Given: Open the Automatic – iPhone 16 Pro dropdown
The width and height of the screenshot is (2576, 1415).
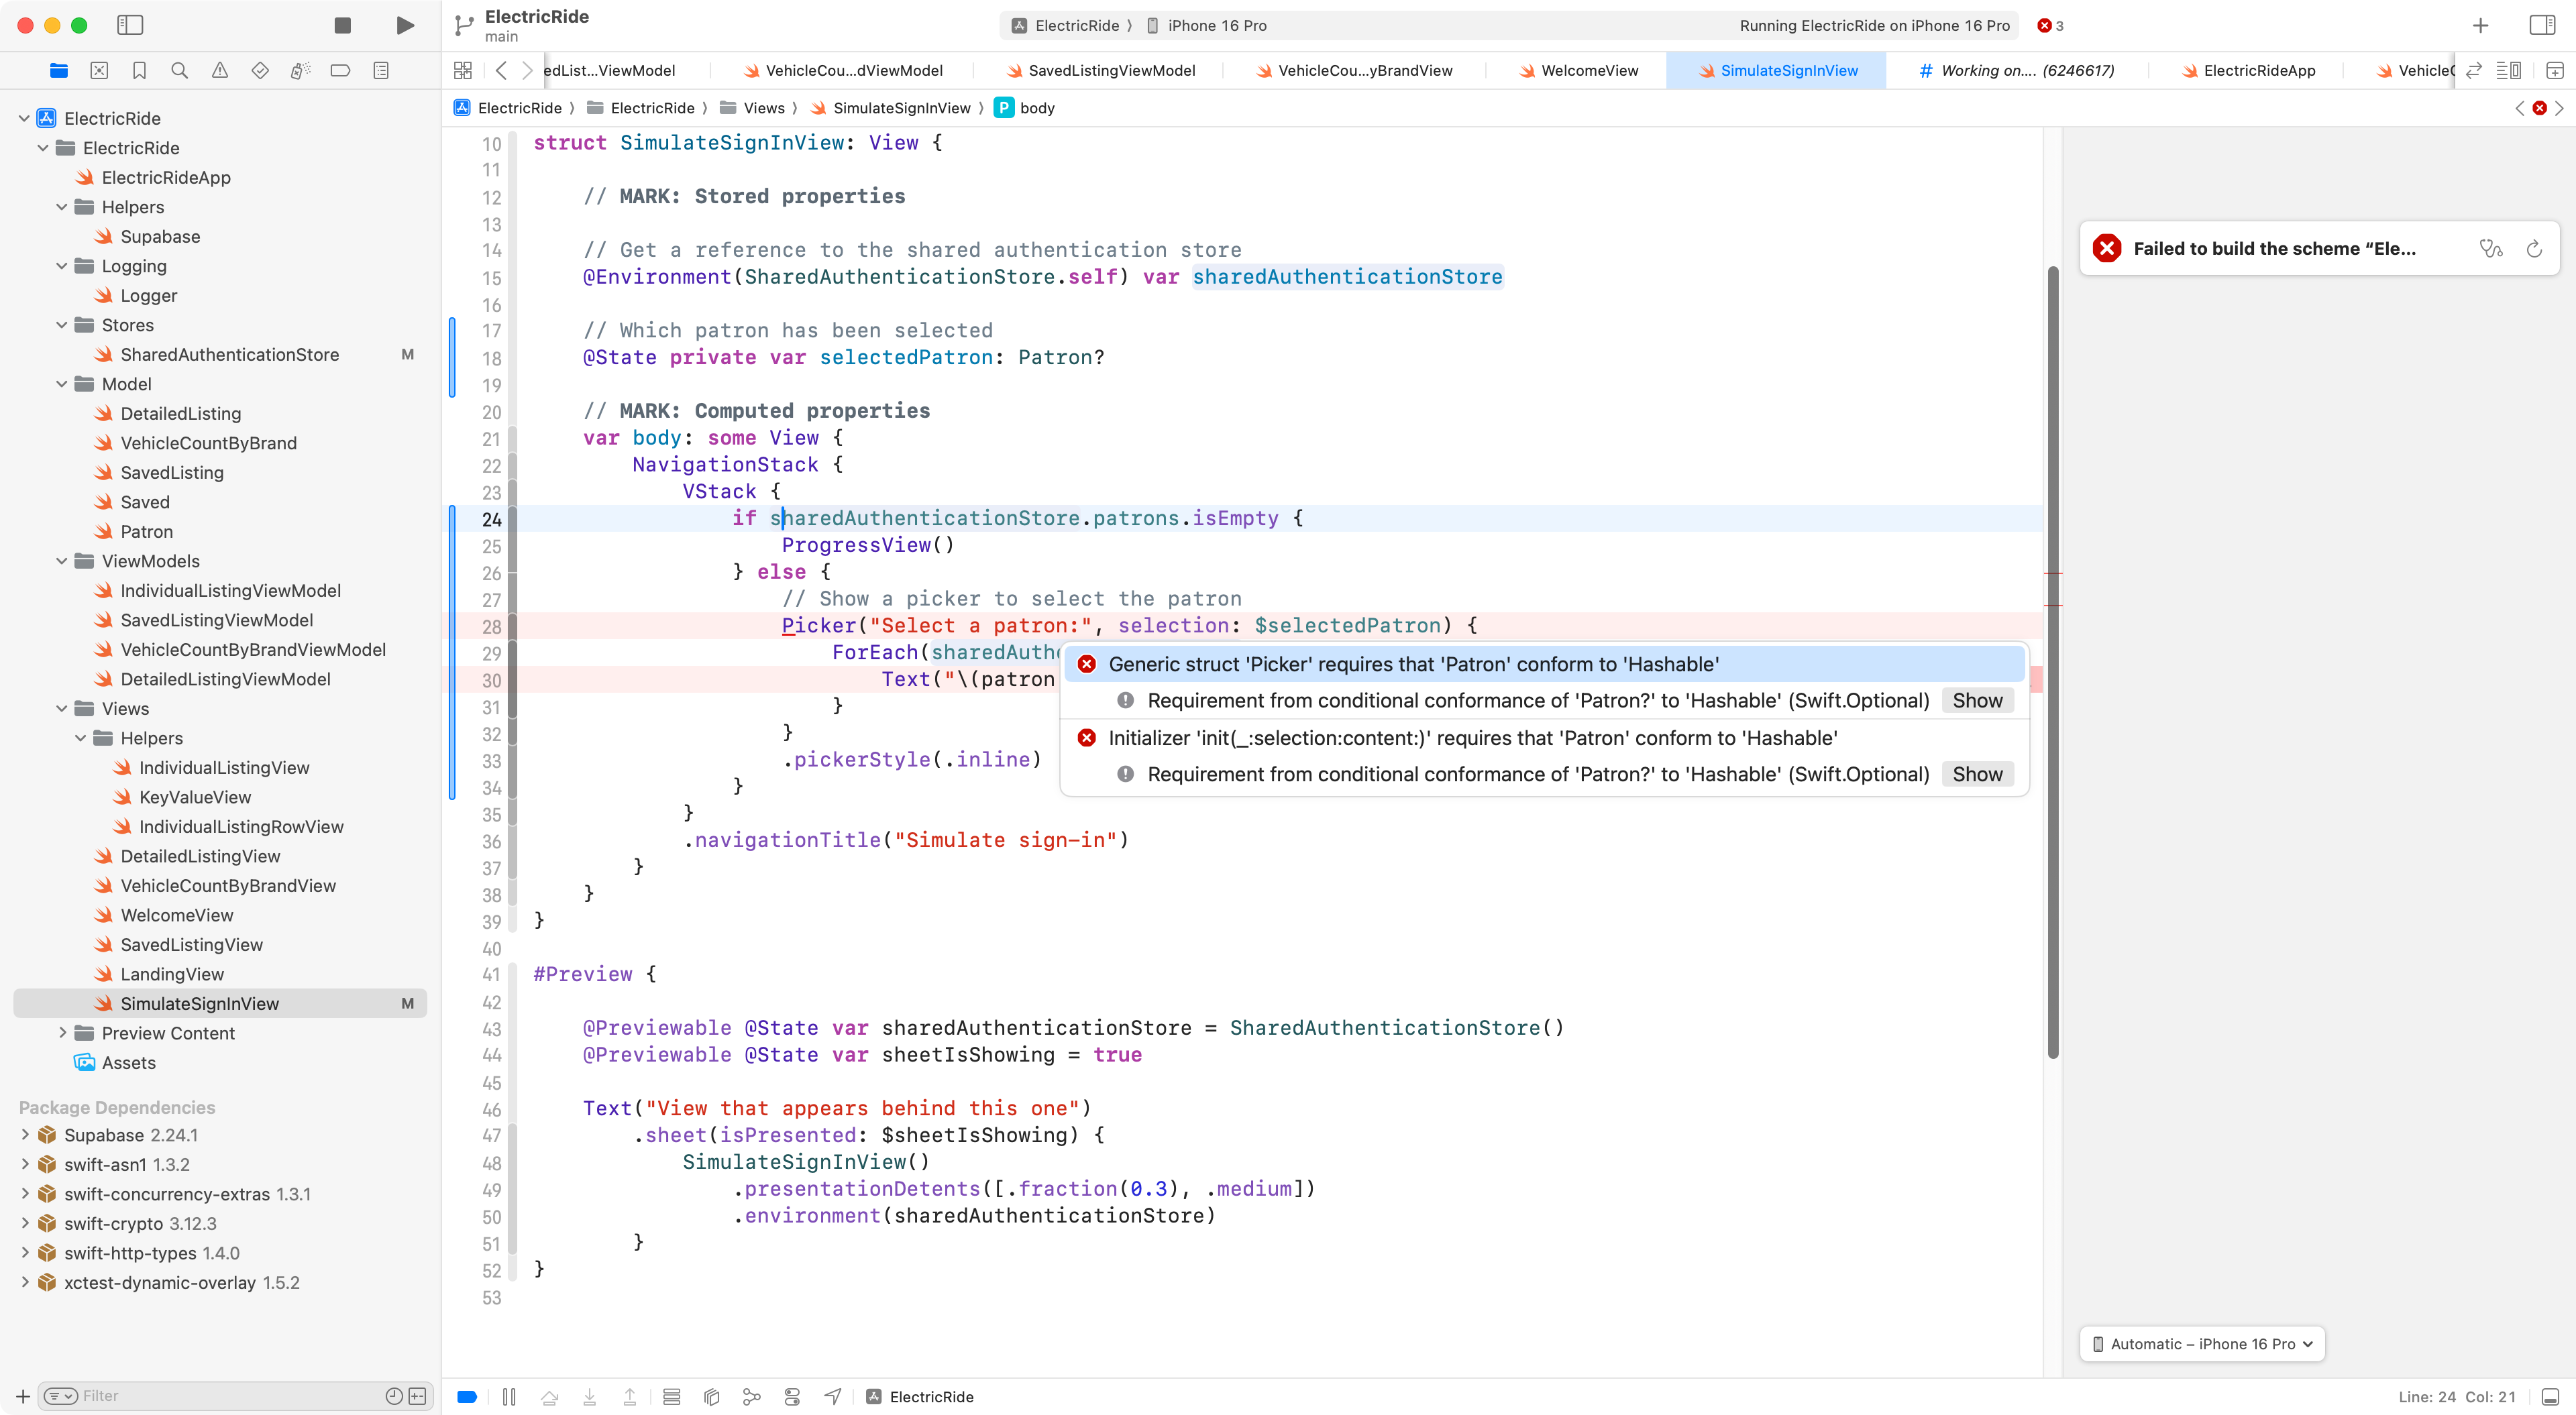Looking at the screenshot, I should [x=2202, y=1344].
